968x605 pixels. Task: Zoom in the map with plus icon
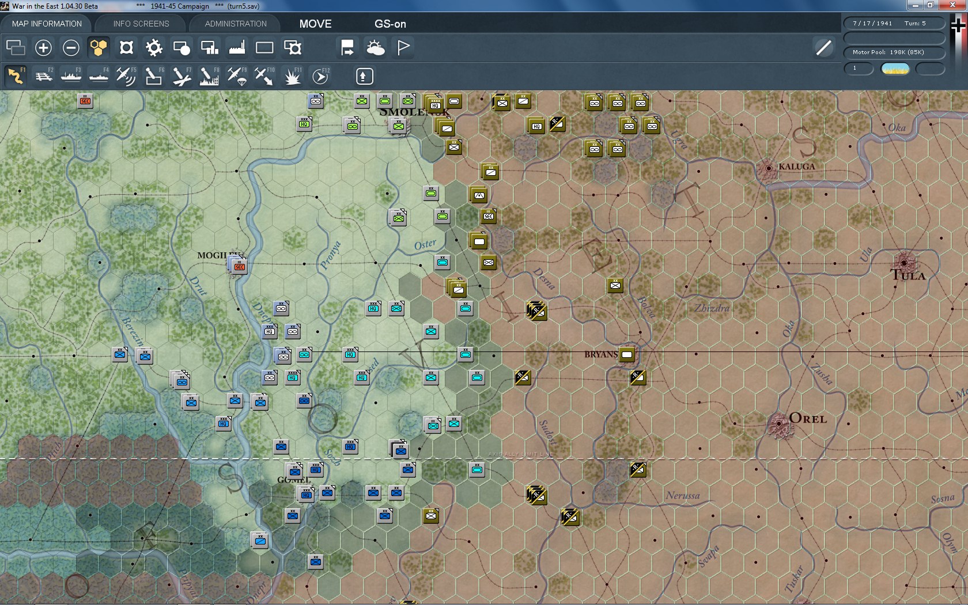click(x=43, y=48)
